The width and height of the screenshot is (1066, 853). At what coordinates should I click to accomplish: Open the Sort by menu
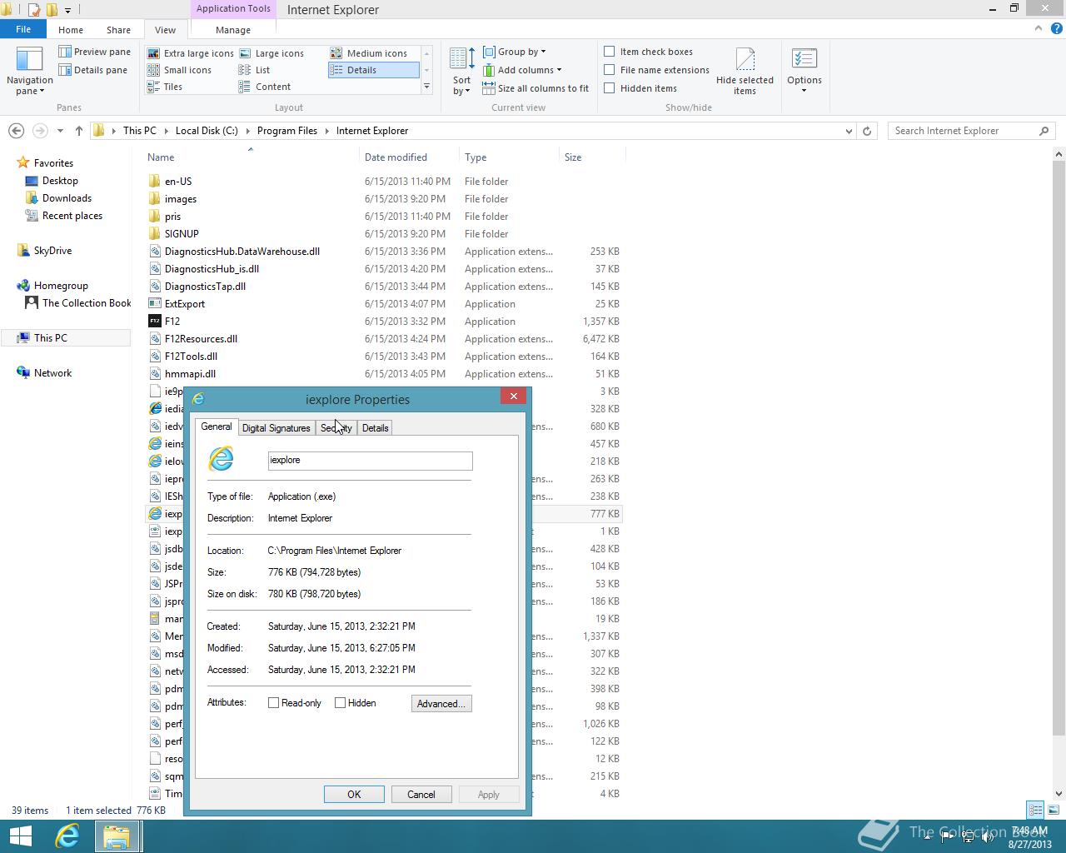click(462, 72)
